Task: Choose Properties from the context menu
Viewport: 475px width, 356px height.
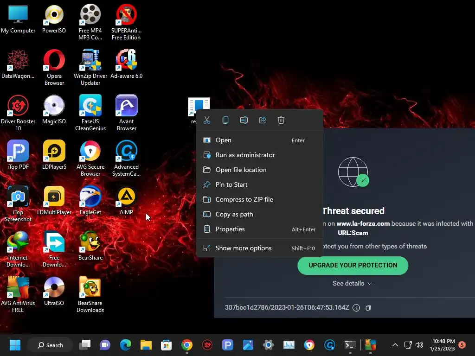Action: [x=259, y=229]
